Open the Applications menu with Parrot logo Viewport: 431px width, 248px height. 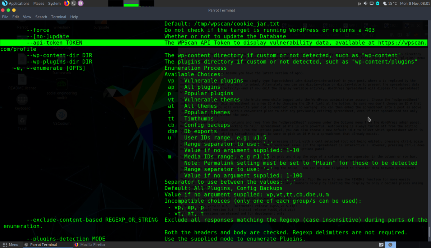15,3
